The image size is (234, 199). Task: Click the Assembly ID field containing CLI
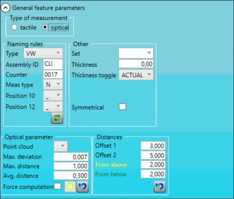click(53, 64)
